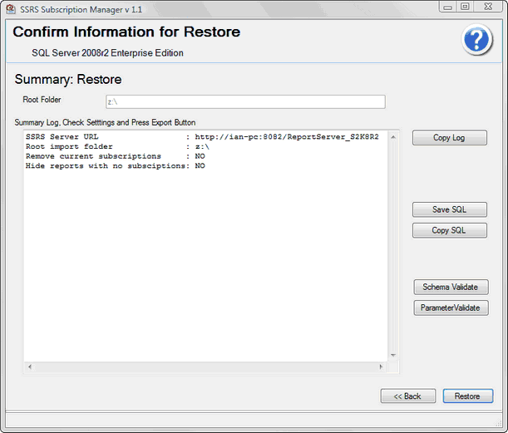Screen dimensions: 508x433
Task: Click horizontal scrollbar left arrow
Action: (30, 367)
